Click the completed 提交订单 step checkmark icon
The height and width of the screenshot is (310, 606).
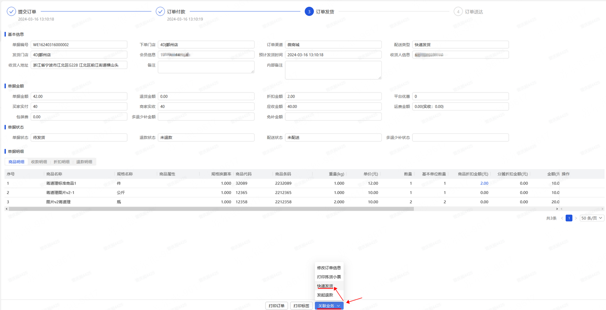(11, 12)
